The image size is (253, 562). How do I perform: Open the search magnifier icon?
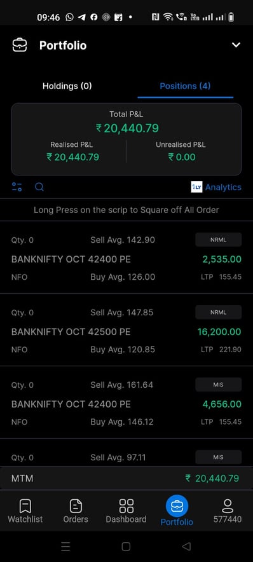click(x=39, y=187)
